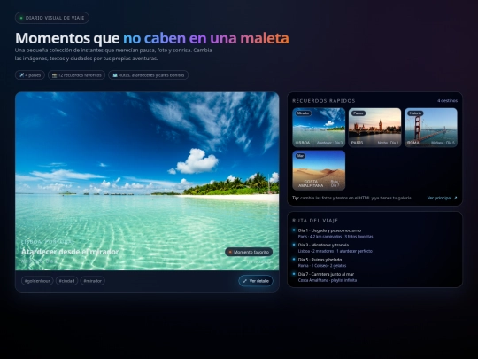Screen dimensions: 478x359
Task: Click the 'Mirador' label on the Lisboa card
Action: pos(303,113)
